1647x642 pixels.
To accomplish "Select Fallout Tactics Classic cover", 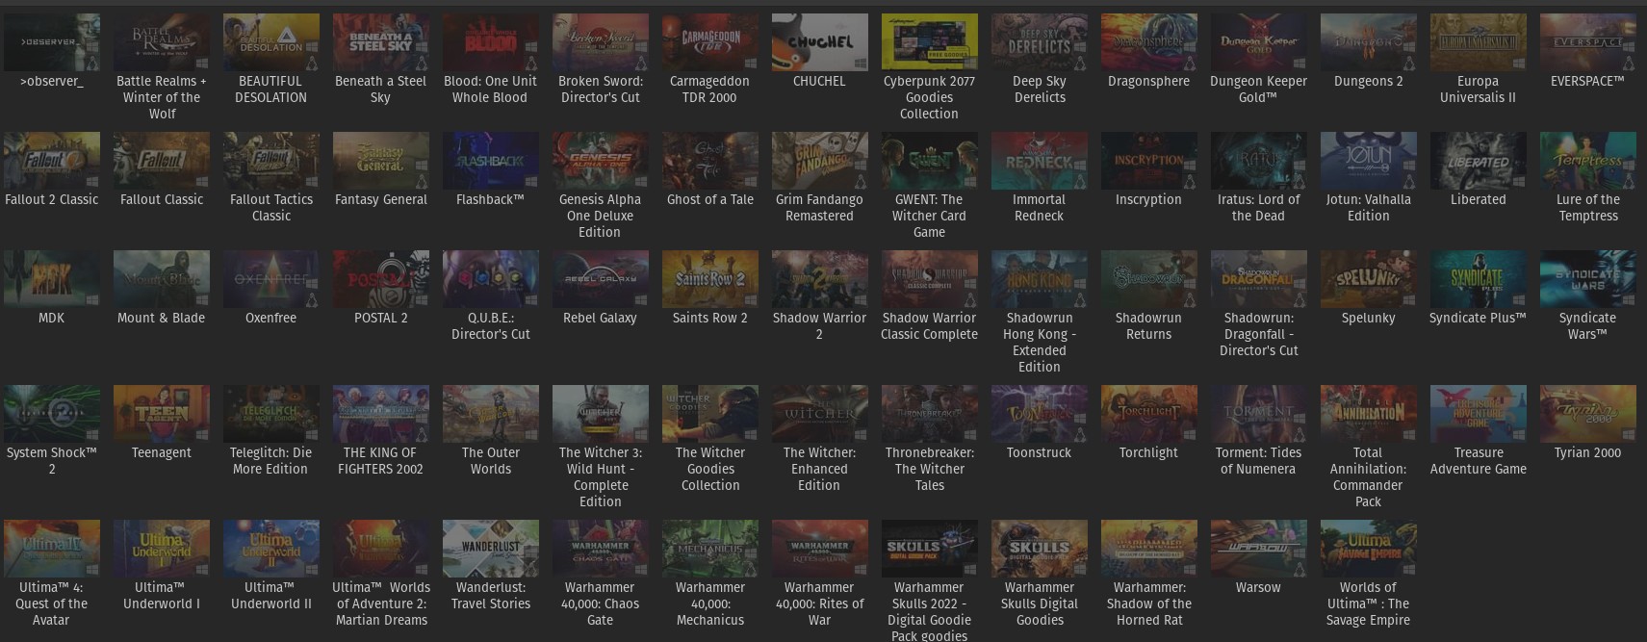I will point(271,161).
